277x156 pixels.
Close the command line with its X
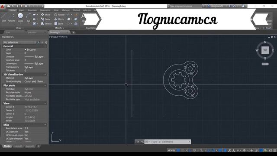(138, 142)
